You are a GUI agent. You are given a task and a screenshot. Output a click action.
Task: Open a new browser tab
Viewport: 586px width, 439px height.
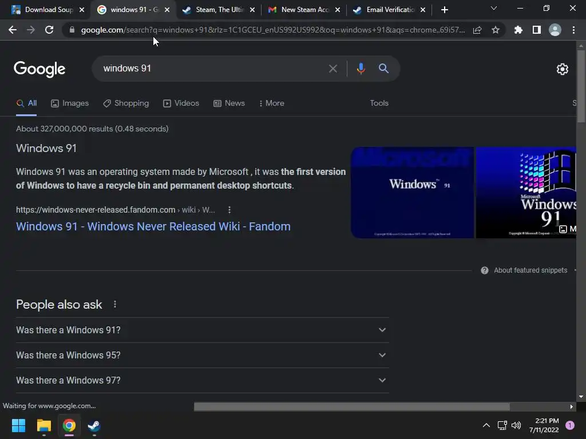pos(444,10)
